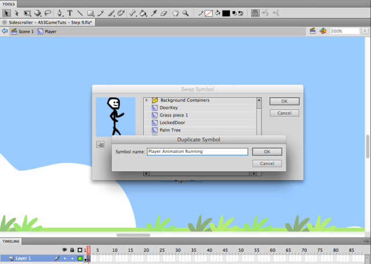Screen dimensions: 371x264
Task: Select the Pencil tool
Action: tap(101, 13)
